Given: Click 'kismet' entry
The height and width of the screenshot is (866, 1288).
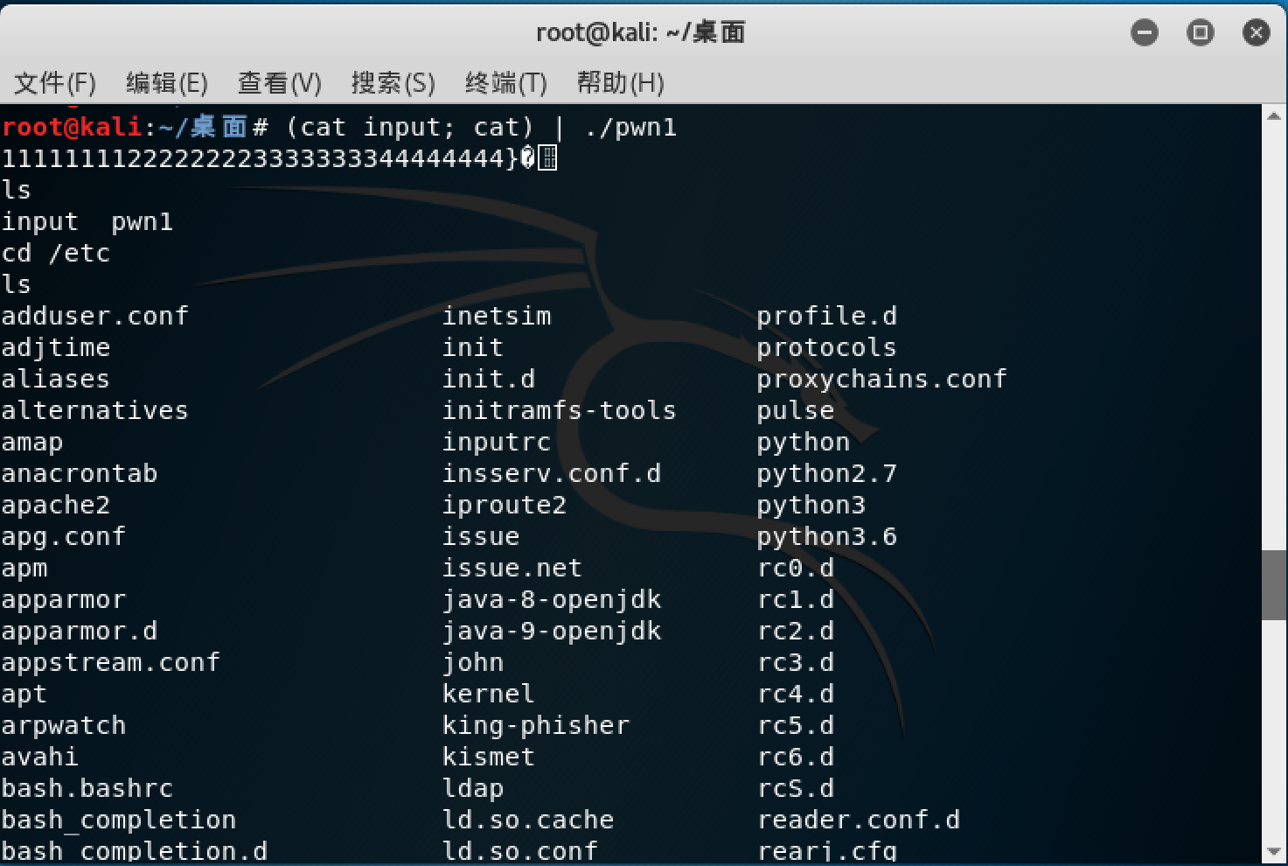Looking at the screenshot, I should point(489,757).
